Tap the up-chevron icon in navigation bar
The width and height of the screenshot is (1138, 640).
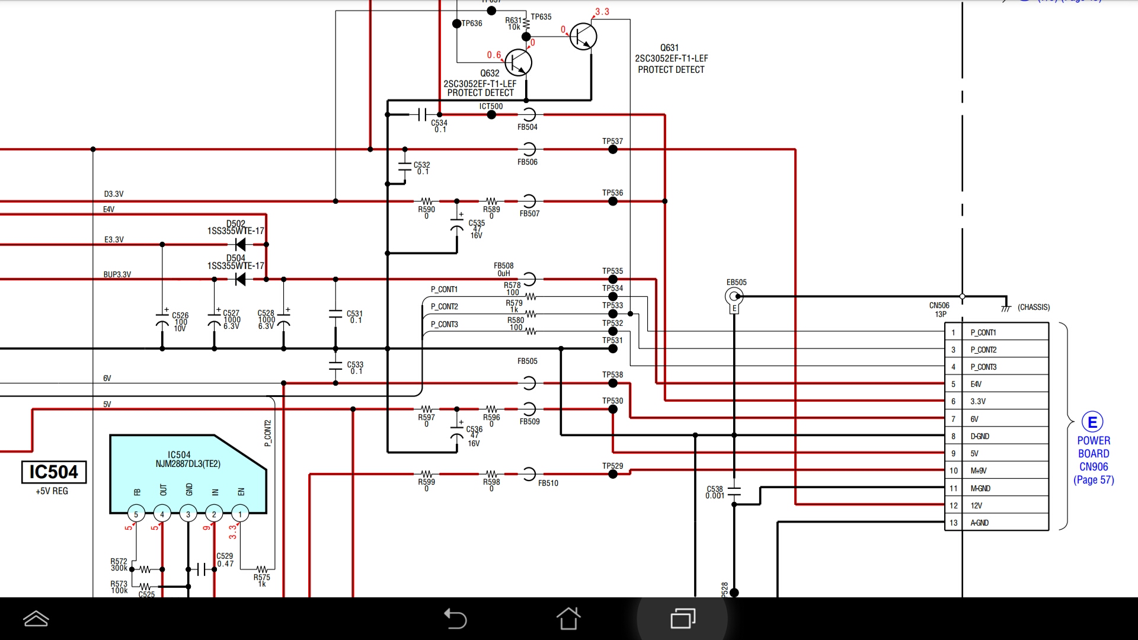[36, 619]
